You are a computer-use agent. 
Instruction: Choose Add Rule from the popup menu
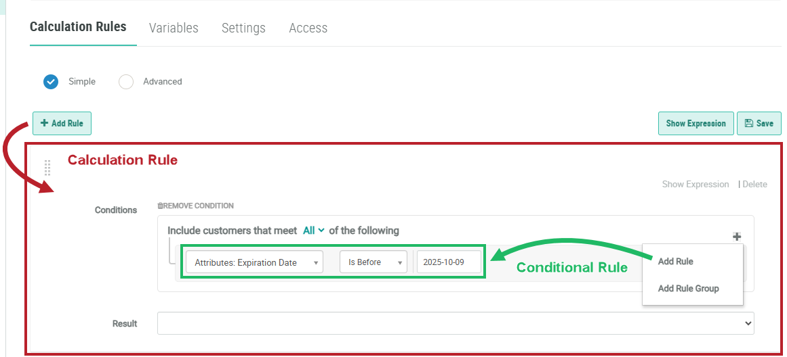676,262
